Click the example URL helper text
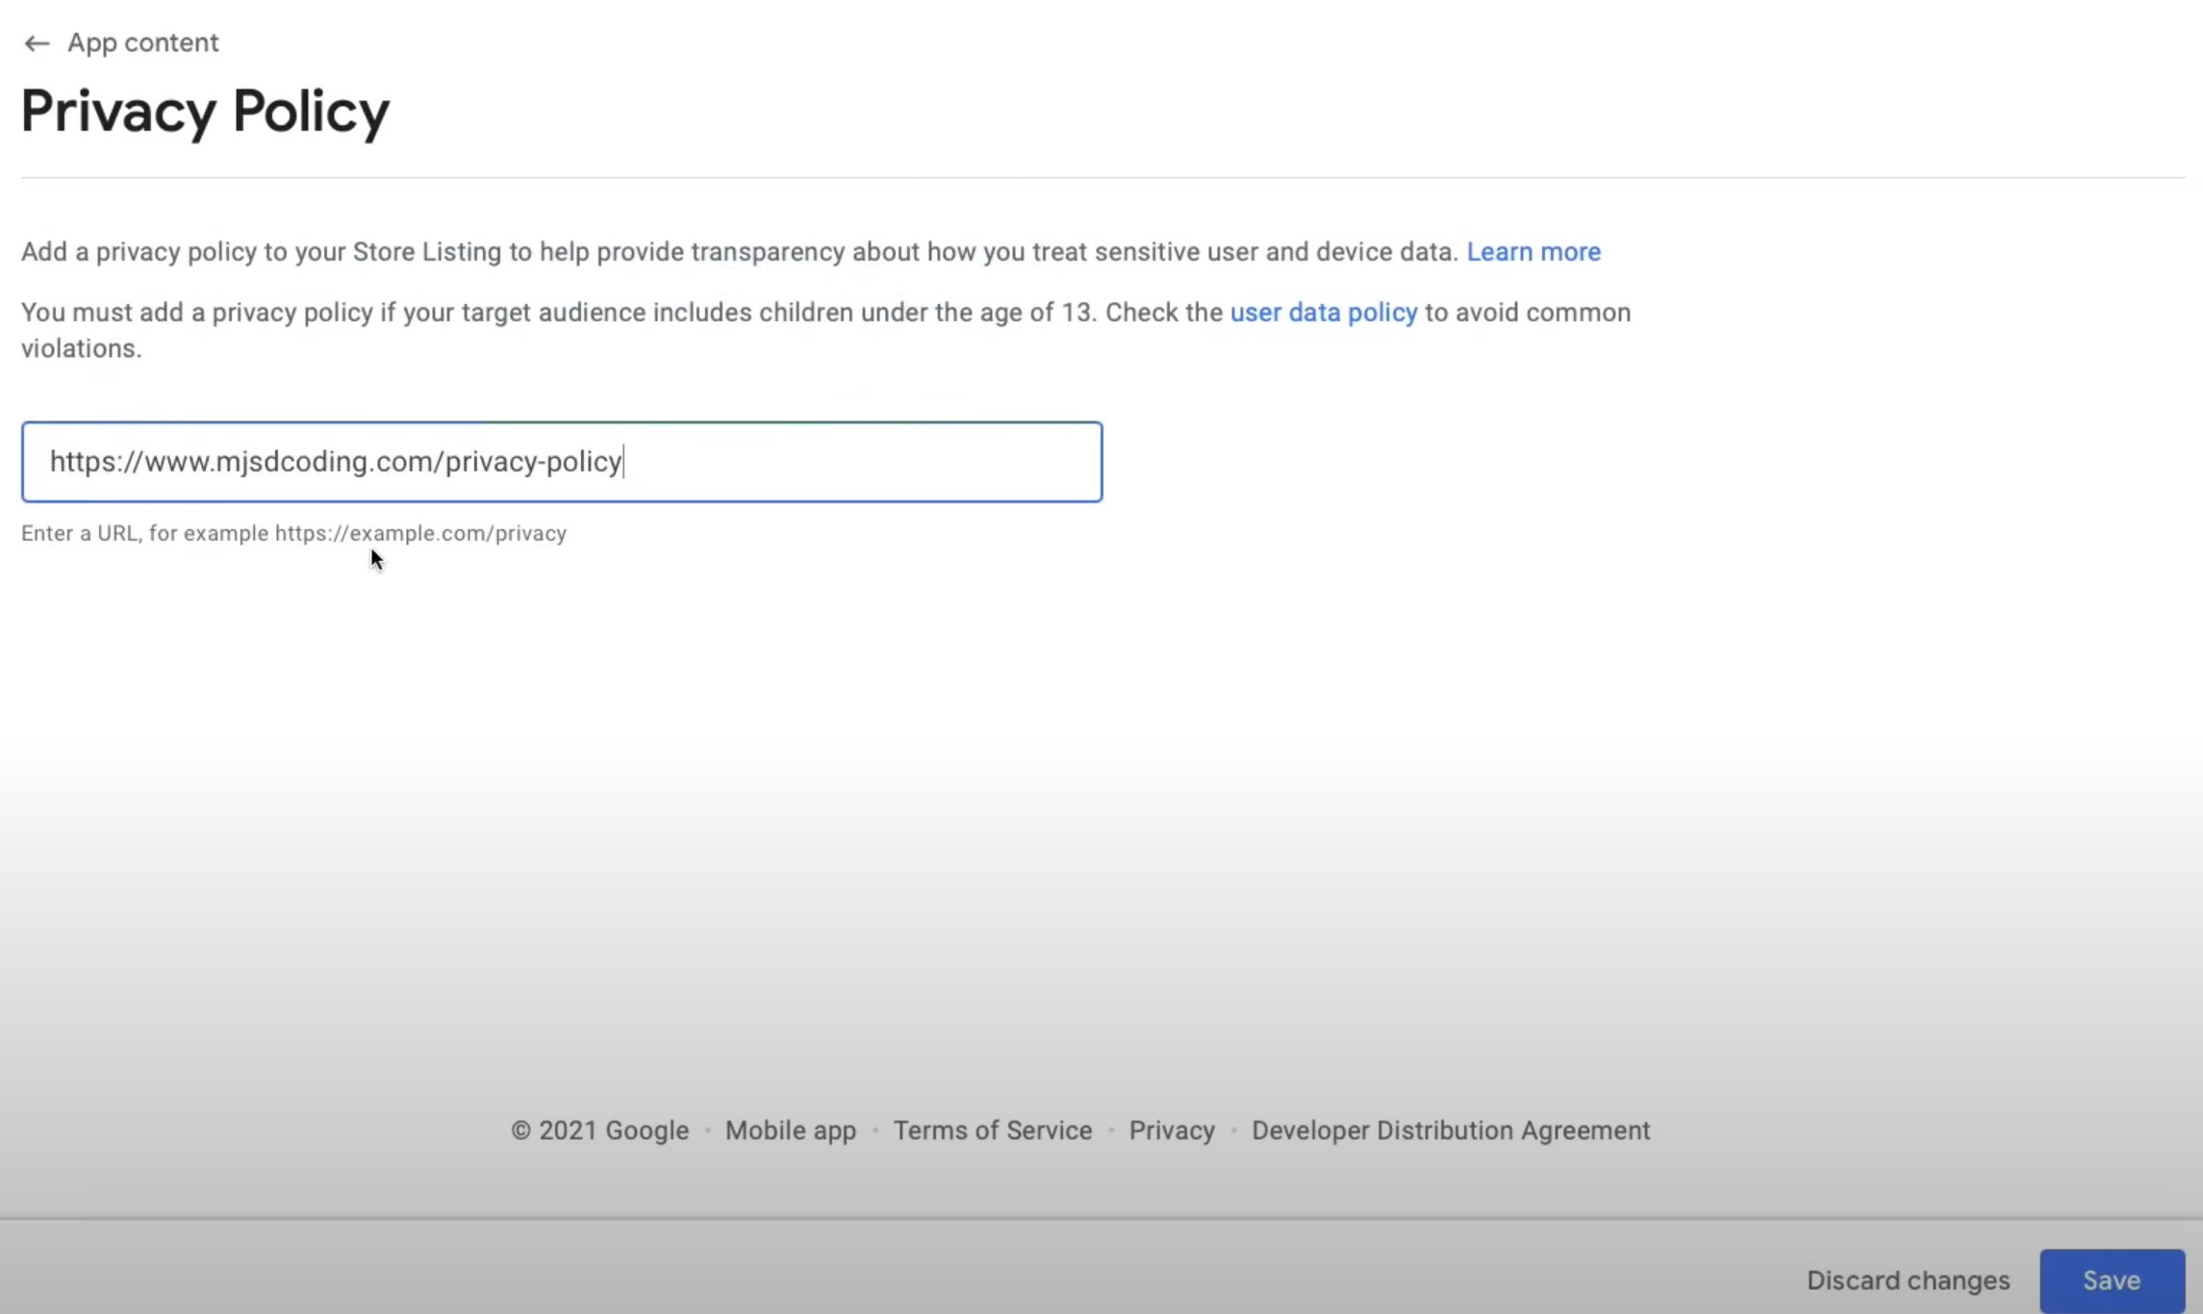The width and height of the screenshot is (2203, 1314). 293,533
